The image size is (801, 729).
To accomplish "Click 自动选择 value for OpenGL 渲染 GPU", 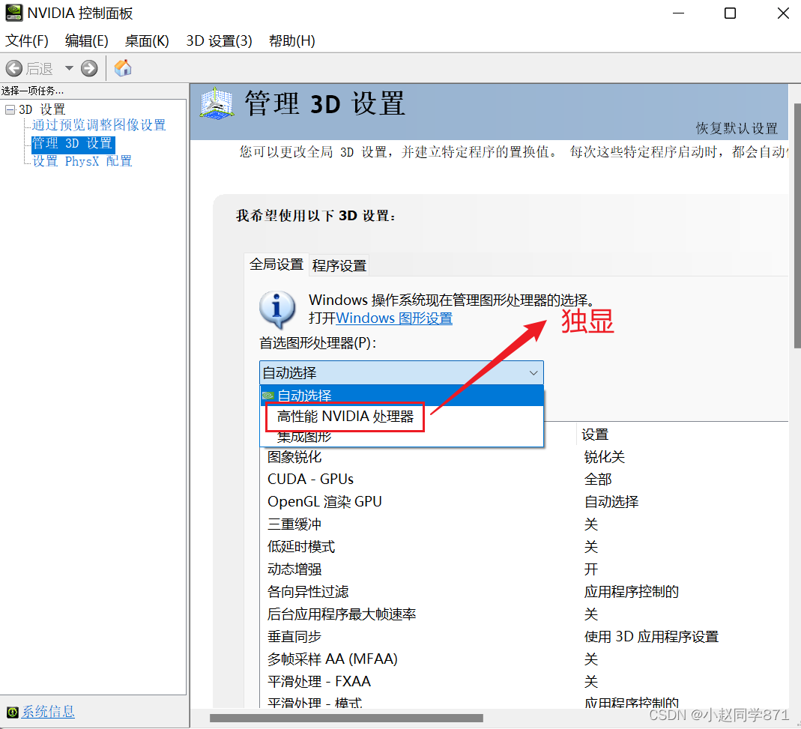I will [611, 502].
